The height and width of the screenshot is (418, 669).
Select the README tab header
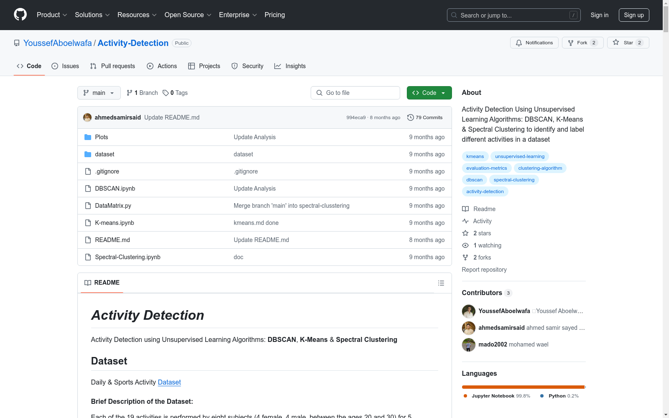(x=102, y=283)
